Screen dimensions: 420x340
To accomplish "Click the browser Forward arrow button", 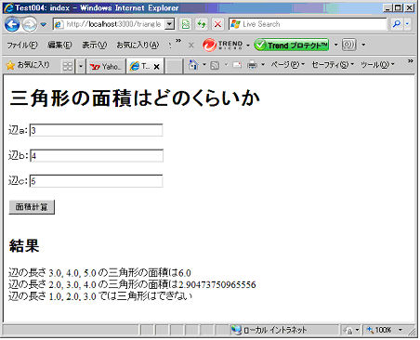I will coord(30,24).
